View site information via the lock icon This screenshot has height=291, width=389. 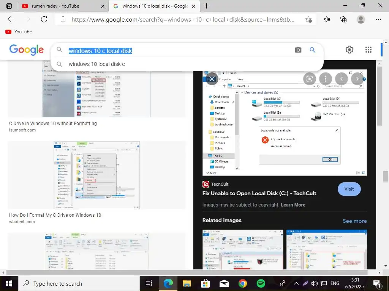coord(63,19)
